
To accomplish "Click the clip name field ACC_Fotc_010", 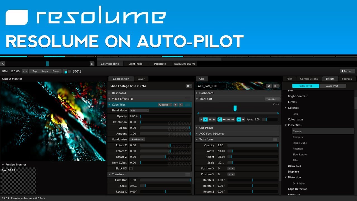I will 211,86.
